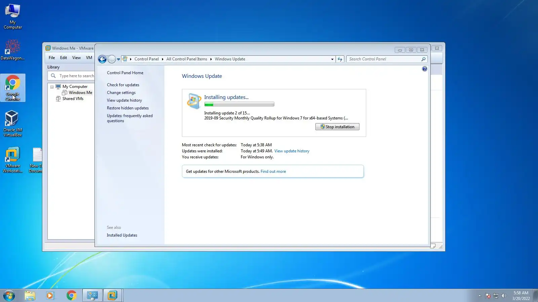Select My Computer desktop icon

tap(13, 16)
